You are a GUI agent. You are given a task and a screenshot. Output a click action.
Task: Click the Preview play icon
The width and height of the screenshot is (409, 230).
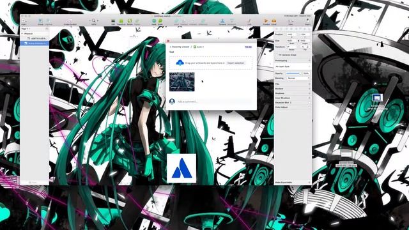point(266,20)
